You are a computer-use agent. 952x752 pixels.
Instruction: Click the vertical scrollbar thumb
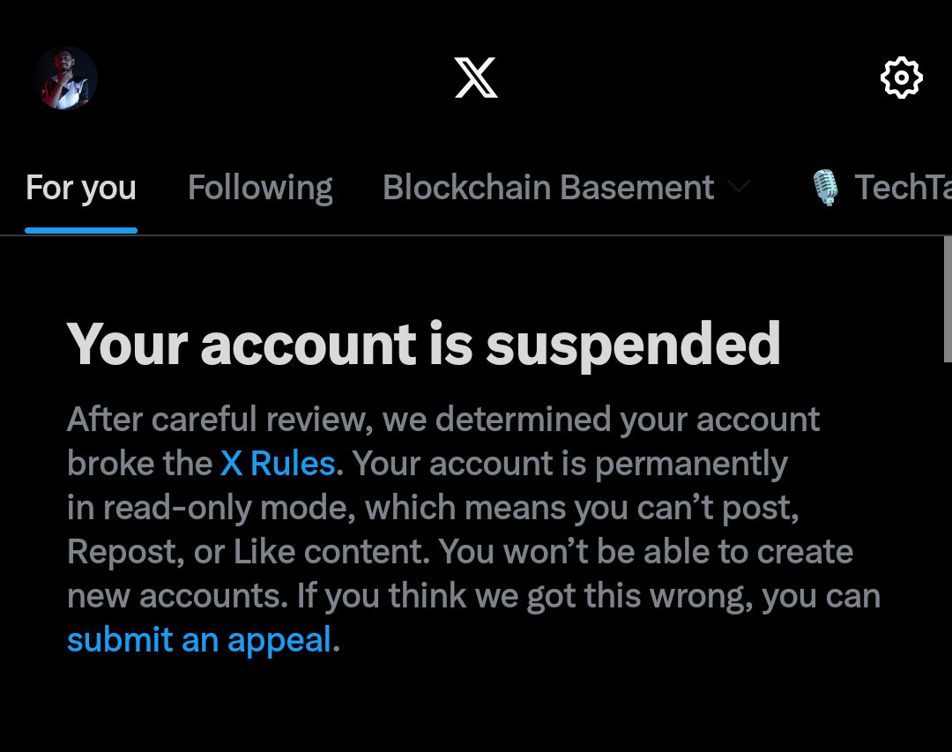[x=948, y=300]
